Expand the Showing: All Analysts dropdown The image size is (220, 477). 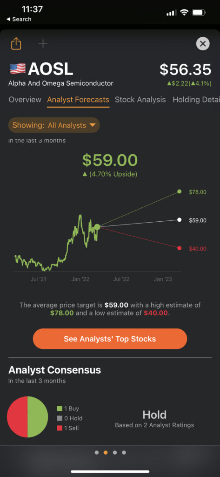(x=54, y=125)
